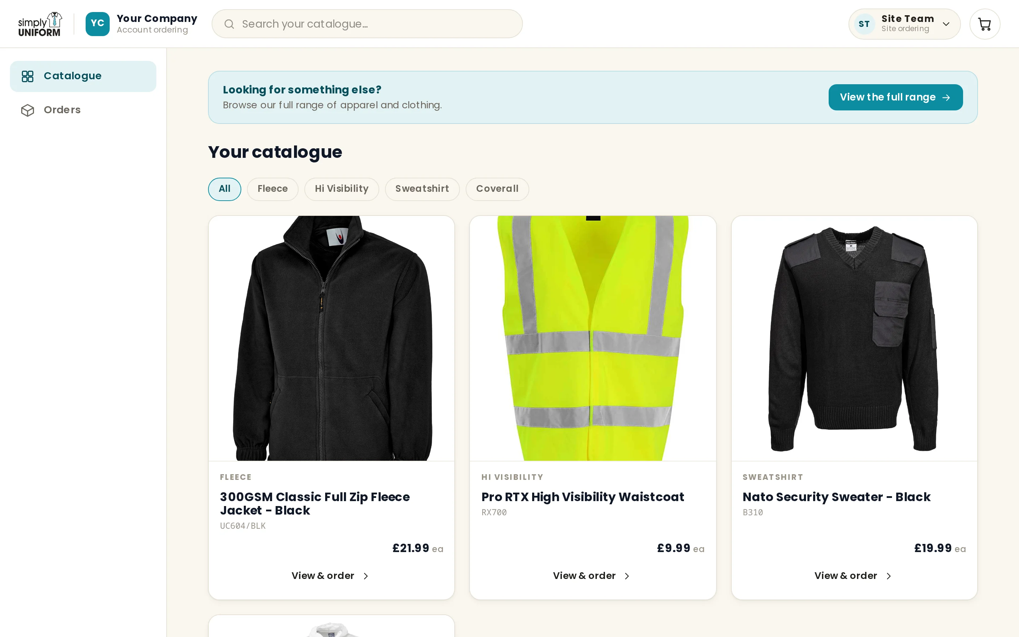Click the Catalogue grid icon in sidebar
1019x637 pixels.
27,76
